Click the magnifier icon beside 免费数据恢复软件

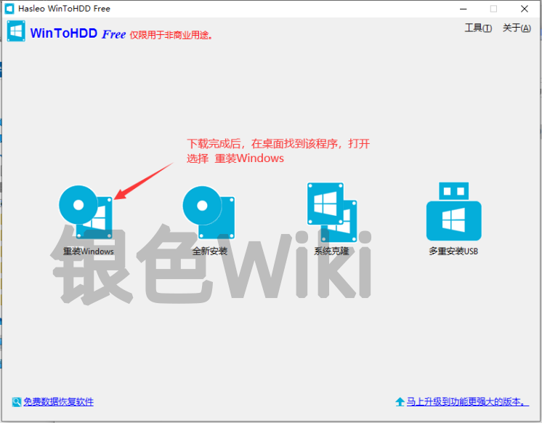pyautogui.click(x=16, y=402)
